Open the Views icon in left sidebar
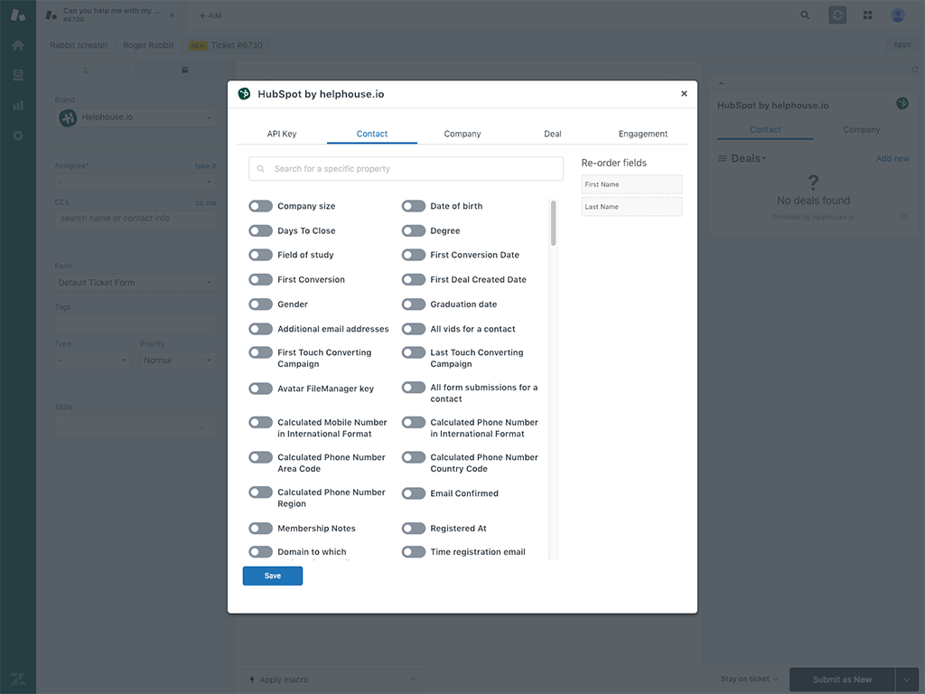This screenshot has height=694, width=925. pos(18,75)
